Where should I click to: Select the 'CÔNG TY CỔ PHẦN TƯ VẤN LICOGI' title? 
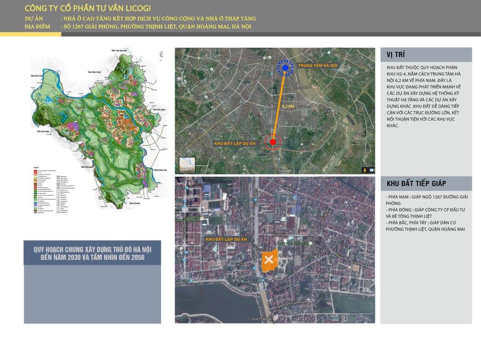point(88,8)
